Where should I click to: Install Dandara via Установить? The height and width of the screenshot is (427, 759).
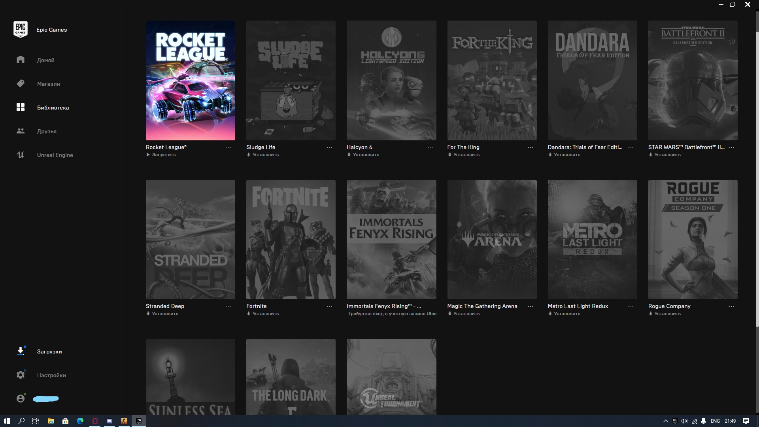564,155
